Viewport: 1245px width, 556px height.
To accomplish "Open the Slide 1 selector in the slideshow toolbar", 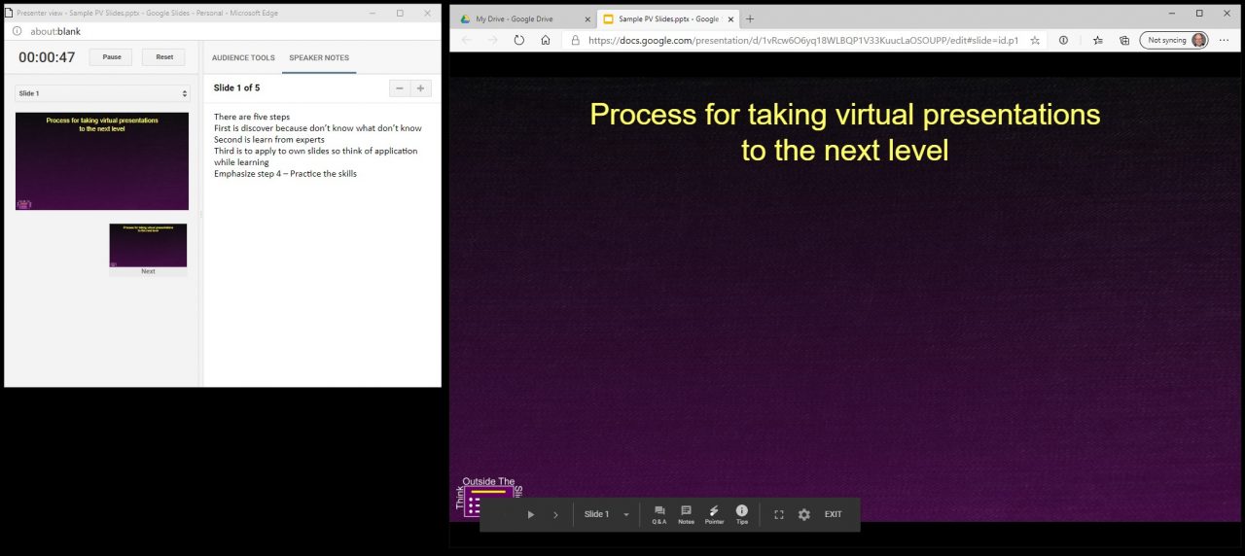I will (607, 514).
